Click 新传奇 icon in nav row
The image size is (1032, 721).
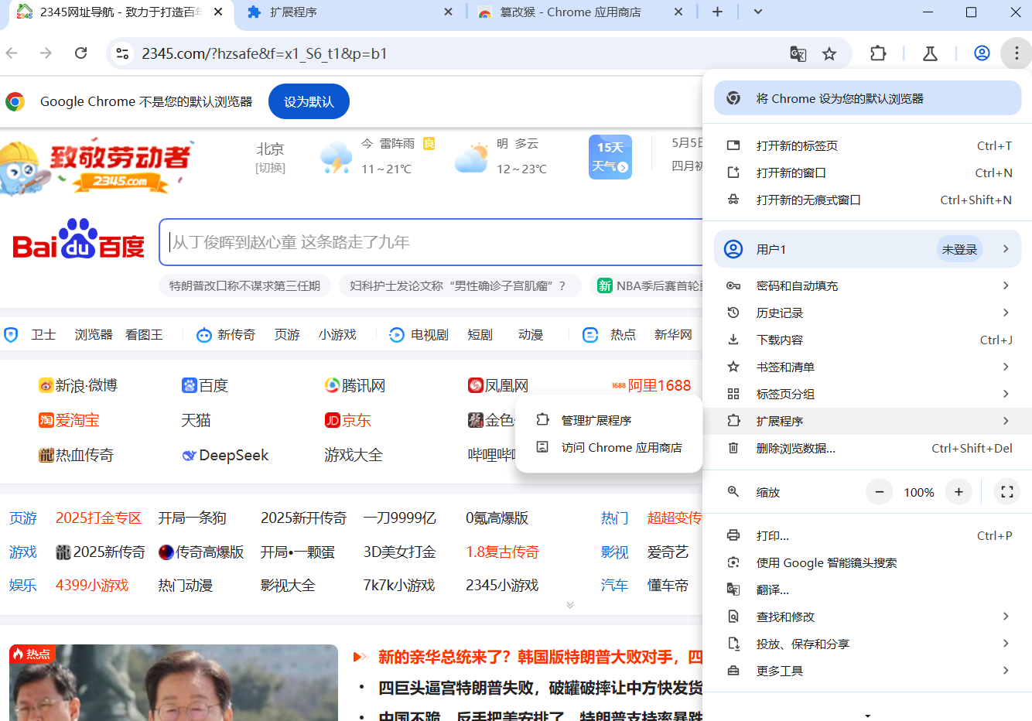[x=204, y=335]
